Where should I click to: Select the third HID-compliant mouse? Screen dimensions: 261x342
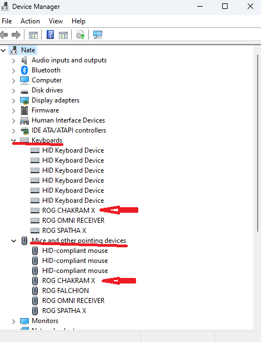[x=75, y=271]
